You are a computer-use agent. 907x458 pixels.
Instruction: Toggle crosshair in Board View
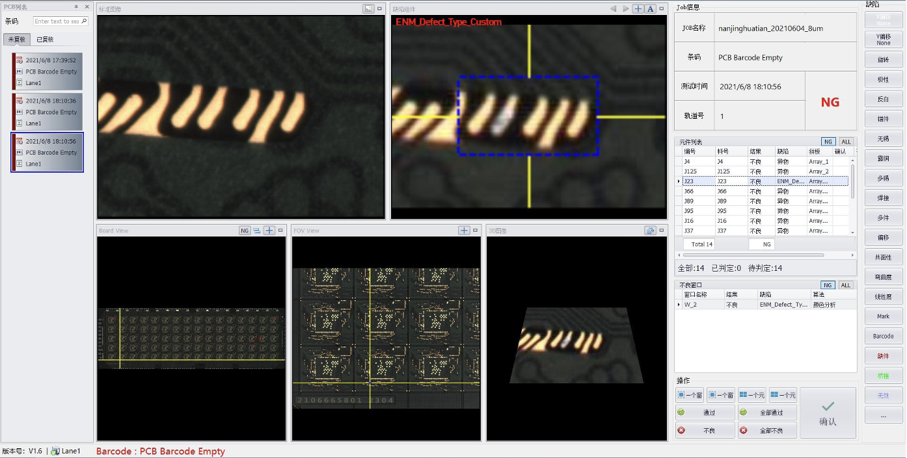click(x=269, y=231)
